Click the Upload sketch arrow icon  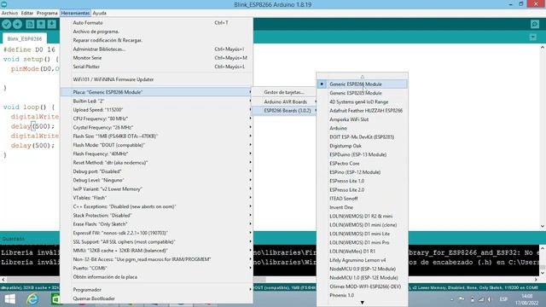17,24
